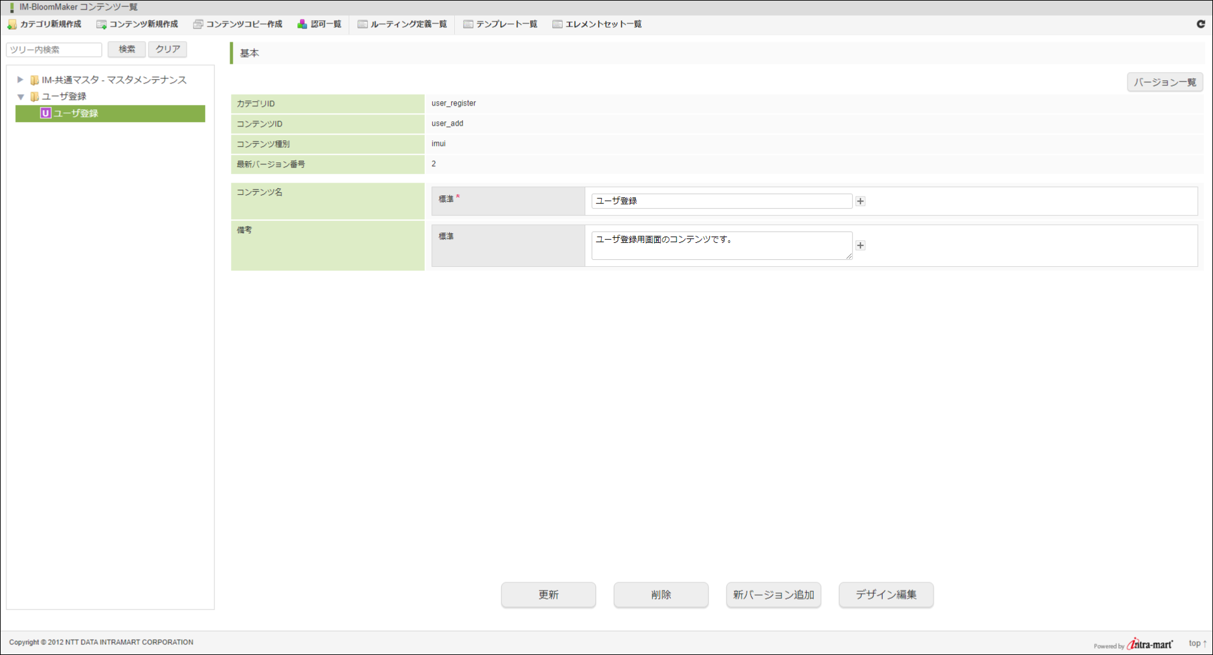The width and height of the screenshot is (1213, 655).
Task: Switch to the 基本 section header
Action: point(249,53)
